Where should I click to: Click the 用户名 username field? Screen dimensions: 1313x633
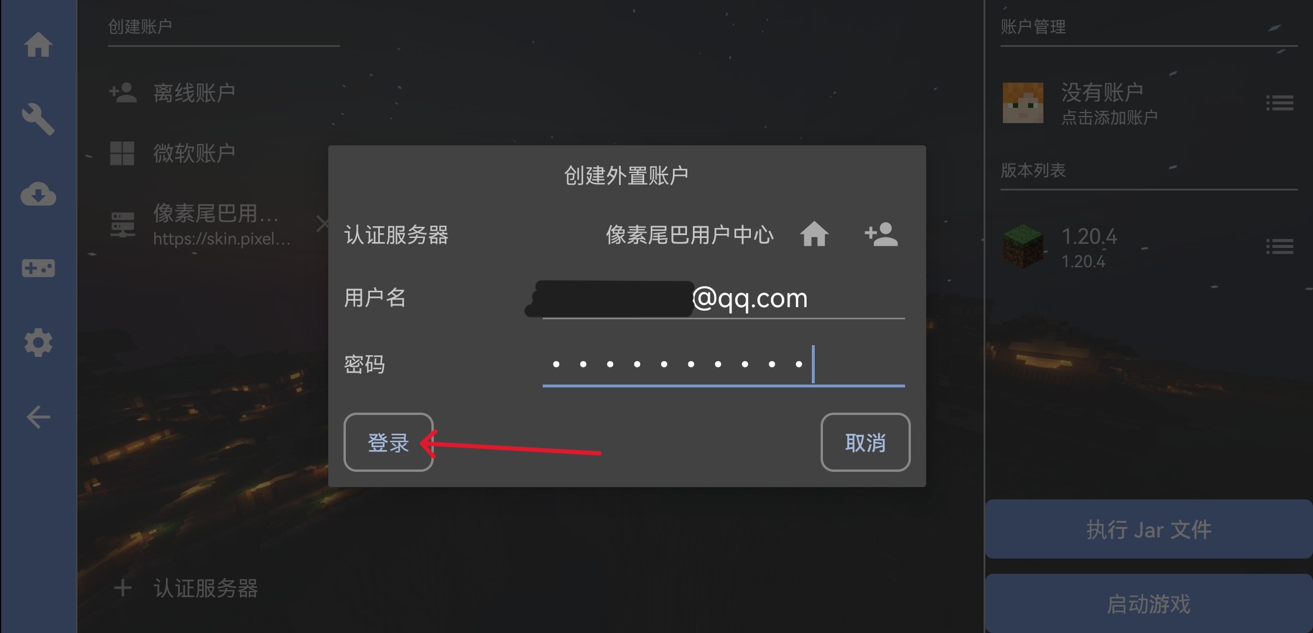coord(723,299)
